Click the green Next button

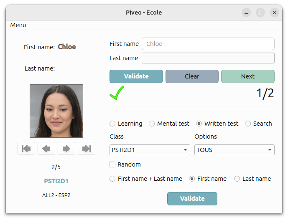tap(248, 76)
